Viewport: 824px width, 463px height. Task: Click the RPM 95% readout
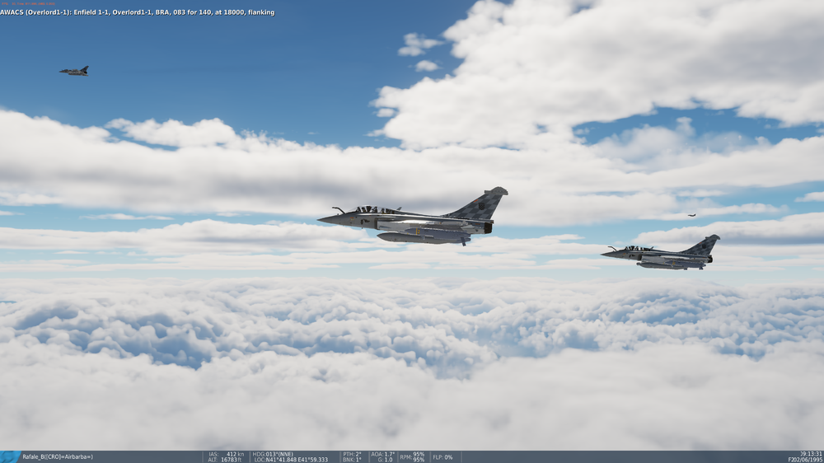click(x=412, y=457)
